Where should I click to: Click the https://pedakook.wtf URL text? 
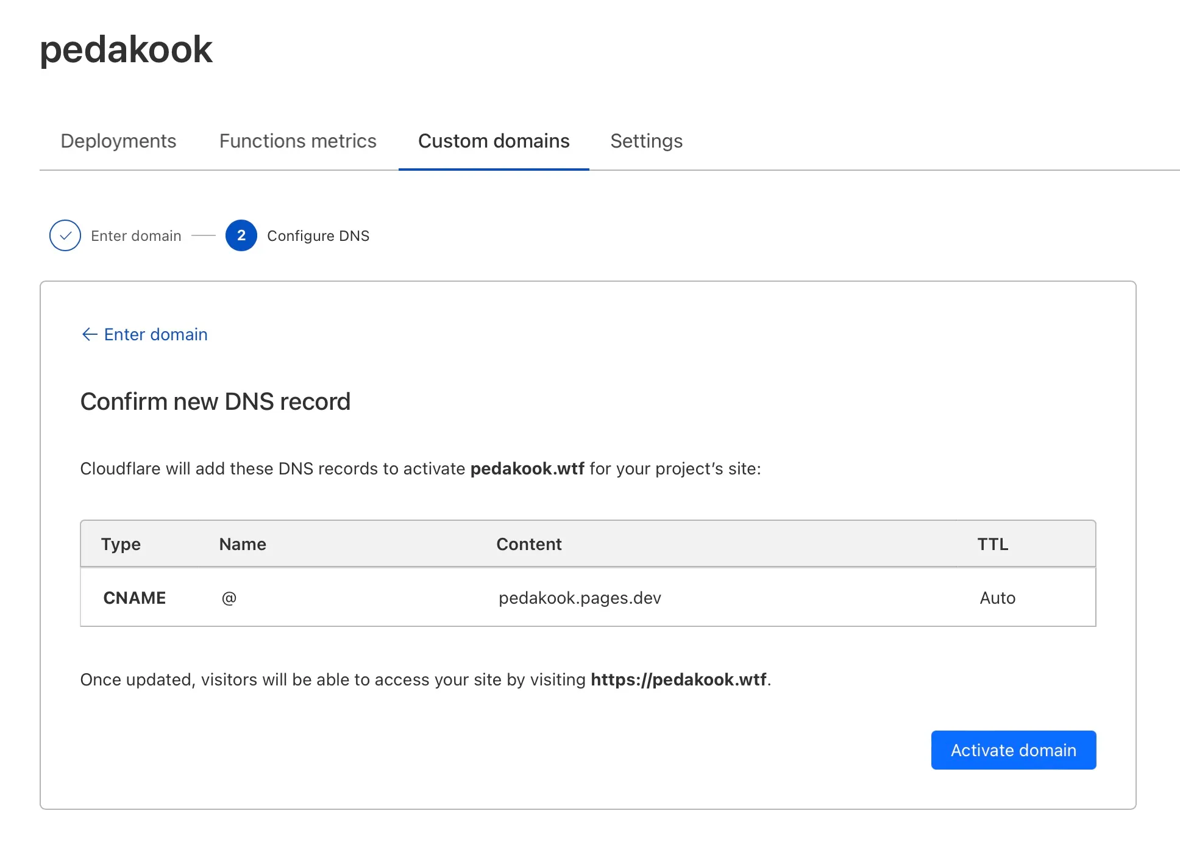tap(678, 679)
